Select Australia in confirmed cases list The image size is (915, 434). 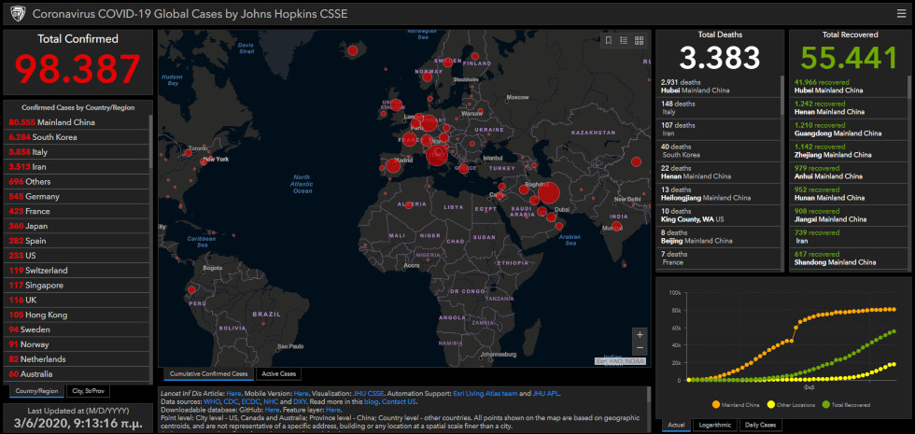(x=77, y=374)
